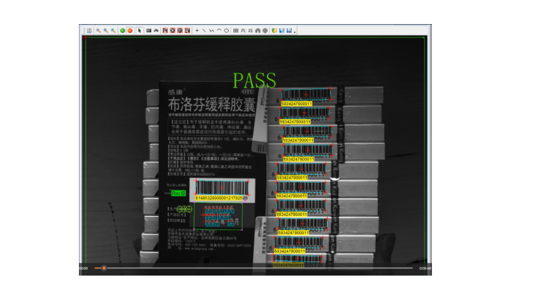Click the document icon at toolbar start
Screen dimensions: 535x303
[90, 31]
